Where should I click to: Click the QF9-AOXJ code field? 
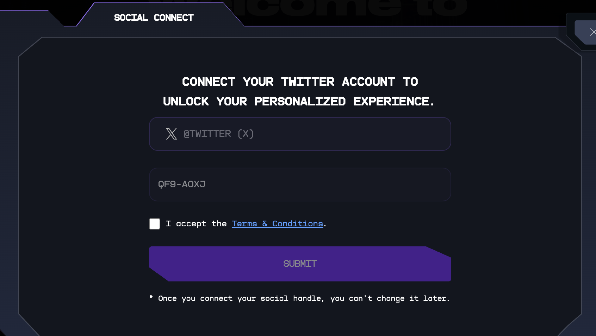[x=299, y=185]
